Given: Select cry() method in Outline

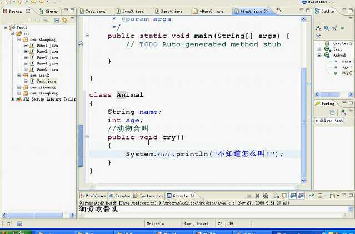Looking at the screenshot, I should pyautogui.click(x=347, y=73).
